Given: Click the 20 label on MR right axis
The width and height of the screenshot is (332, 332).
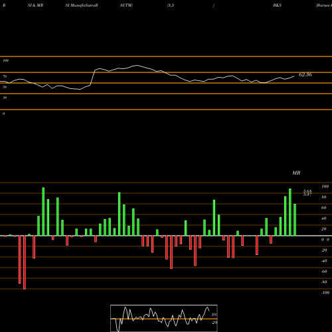Looking at the screenshot, I should (x=324, y=229).
